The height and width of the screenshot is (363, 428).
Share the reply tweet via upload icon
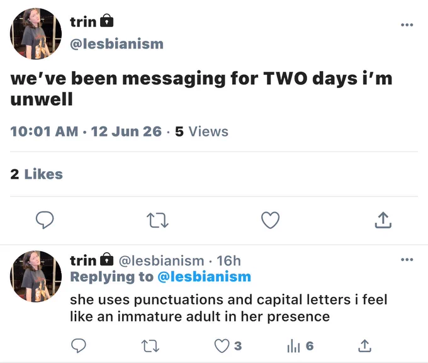364,345
